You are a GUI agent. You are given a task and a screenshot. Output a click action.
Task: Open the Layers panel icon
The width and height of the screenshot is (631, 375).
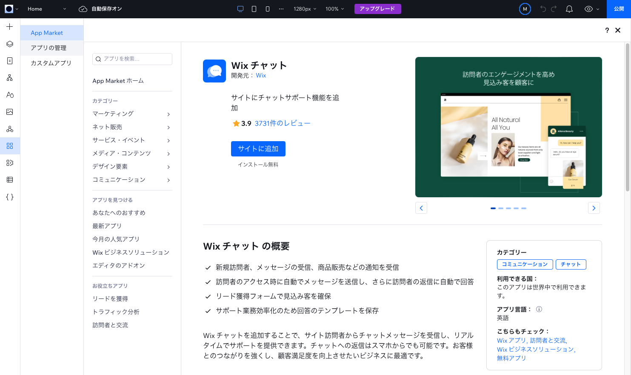point(10,44)
